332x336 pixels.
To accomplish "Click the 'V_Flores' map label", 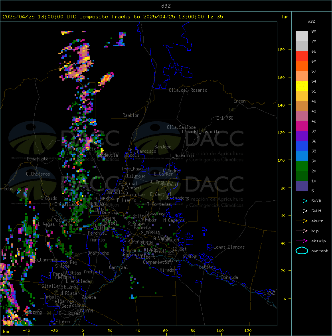I will click(x=60, y=322).
